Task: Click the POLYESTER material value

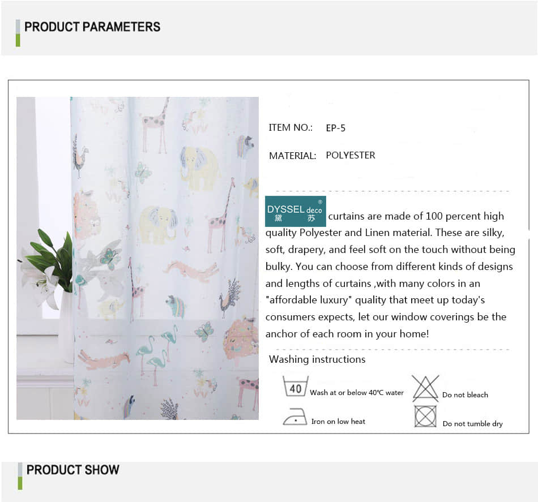Action: point(351,155)
